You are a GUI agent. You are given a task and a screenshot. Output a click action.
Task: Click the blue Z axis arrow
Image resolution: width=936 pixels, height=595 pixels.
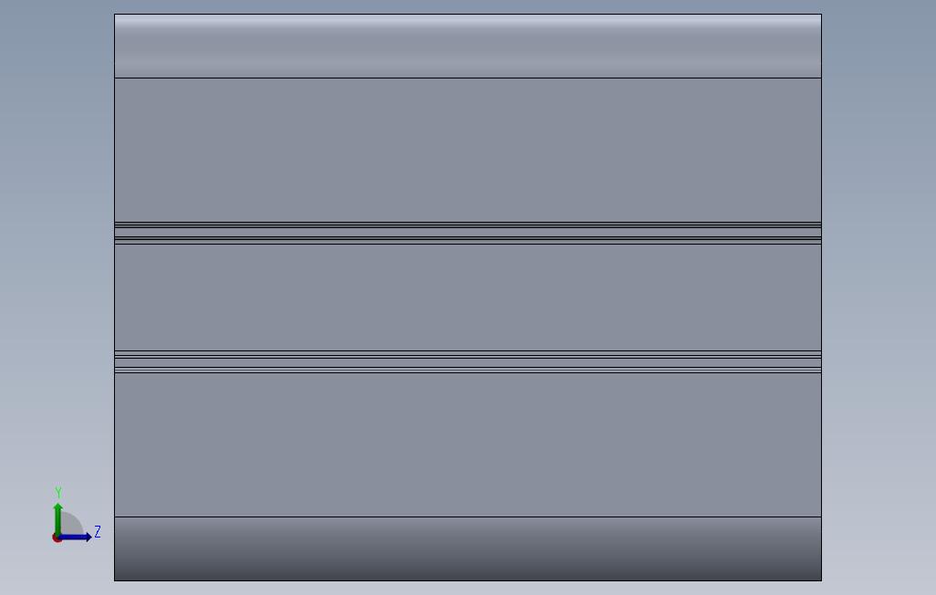(76, 537)
